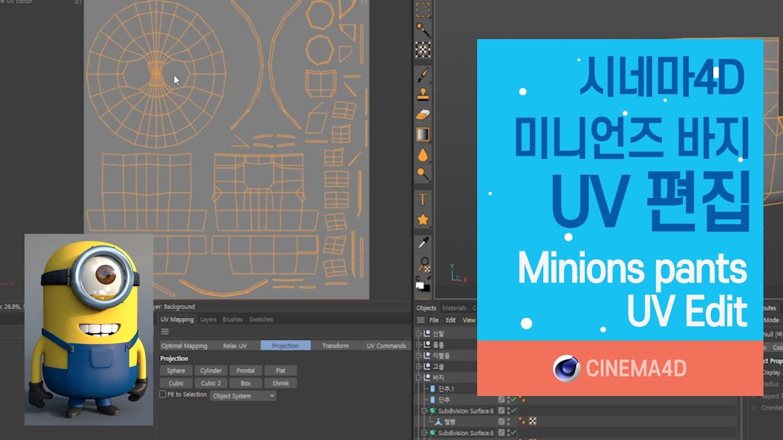
Task: Enable the Fit to Selection checkbox
Action: 163,395
